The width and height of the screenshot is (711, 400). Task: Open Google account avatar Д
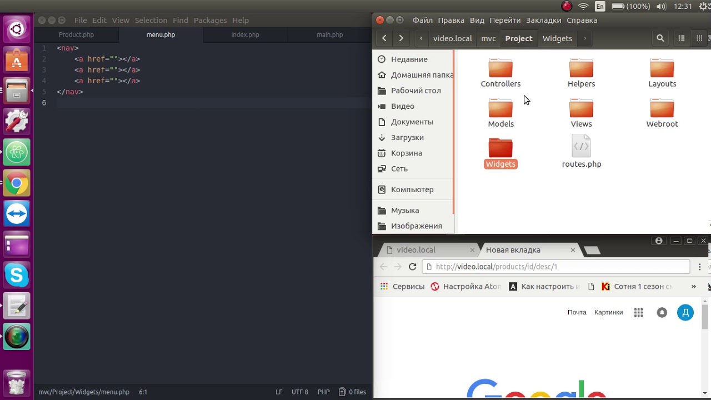click(685, 312)
